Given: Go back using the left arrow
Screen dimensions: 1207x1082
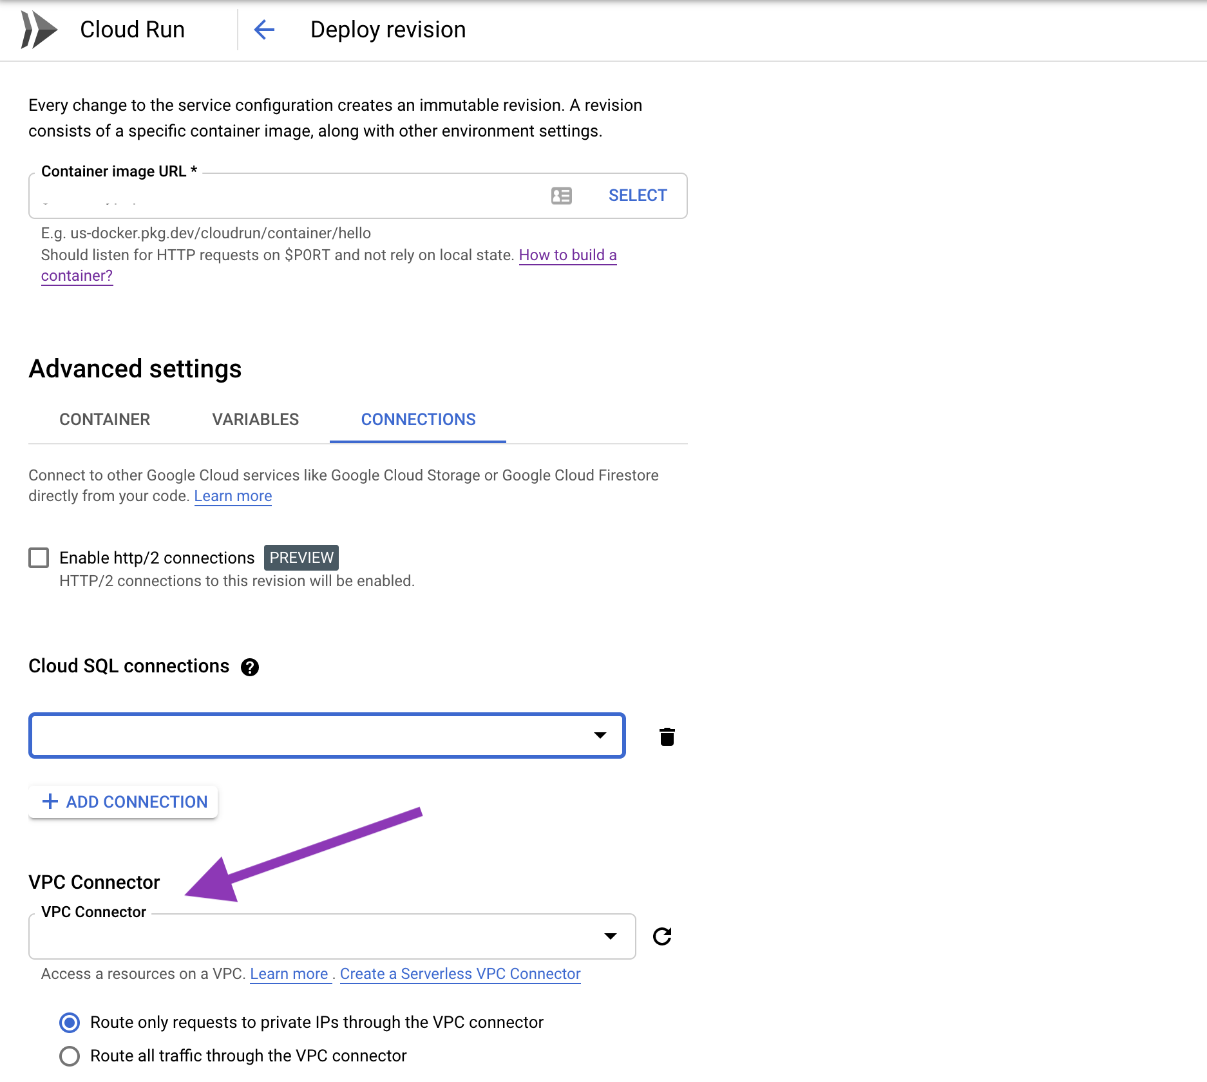Looking at the screenshot, I should (264, 30).
